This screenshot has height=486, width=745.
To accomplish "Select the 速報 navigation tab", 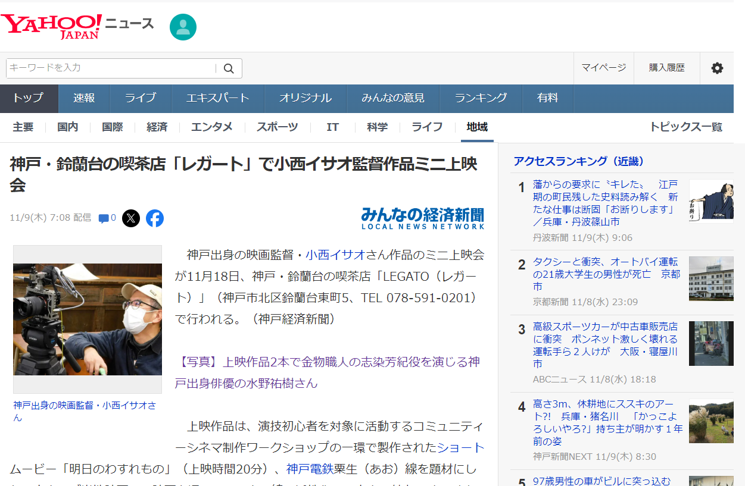I will tap(84, 98).
